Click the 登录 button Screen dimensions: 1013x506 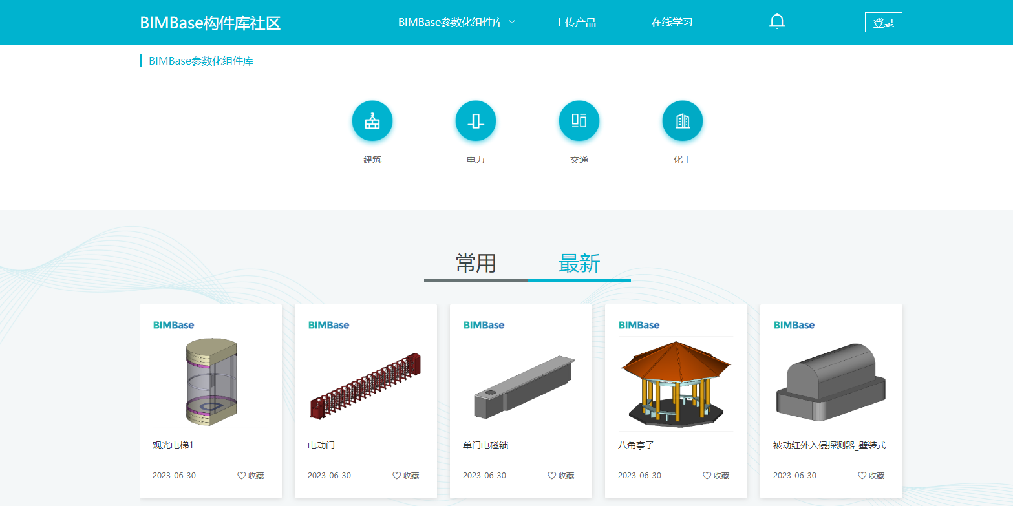(883, 23)
